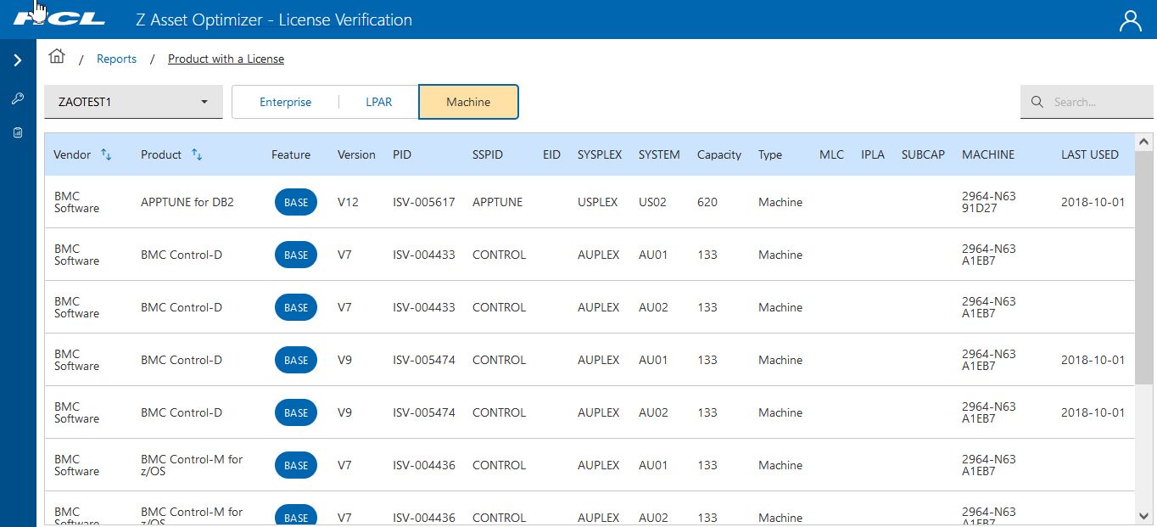
Task: Click the LAST USED column header
Action: click(x=1089, y=154)
